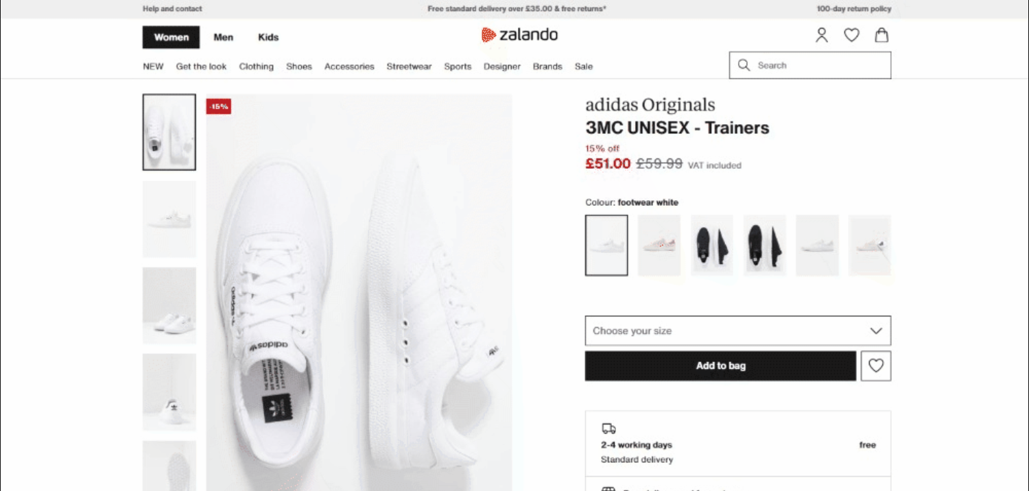The width and height of the screenshot is (1029, 491).
Task: Select the Men shopper category
Action: (x=223, y=37)
